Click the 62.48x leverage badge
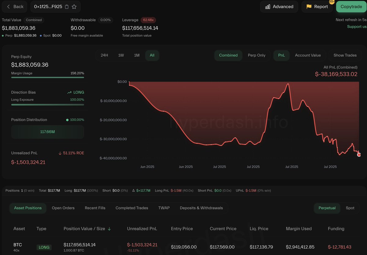 coord(148,20)
